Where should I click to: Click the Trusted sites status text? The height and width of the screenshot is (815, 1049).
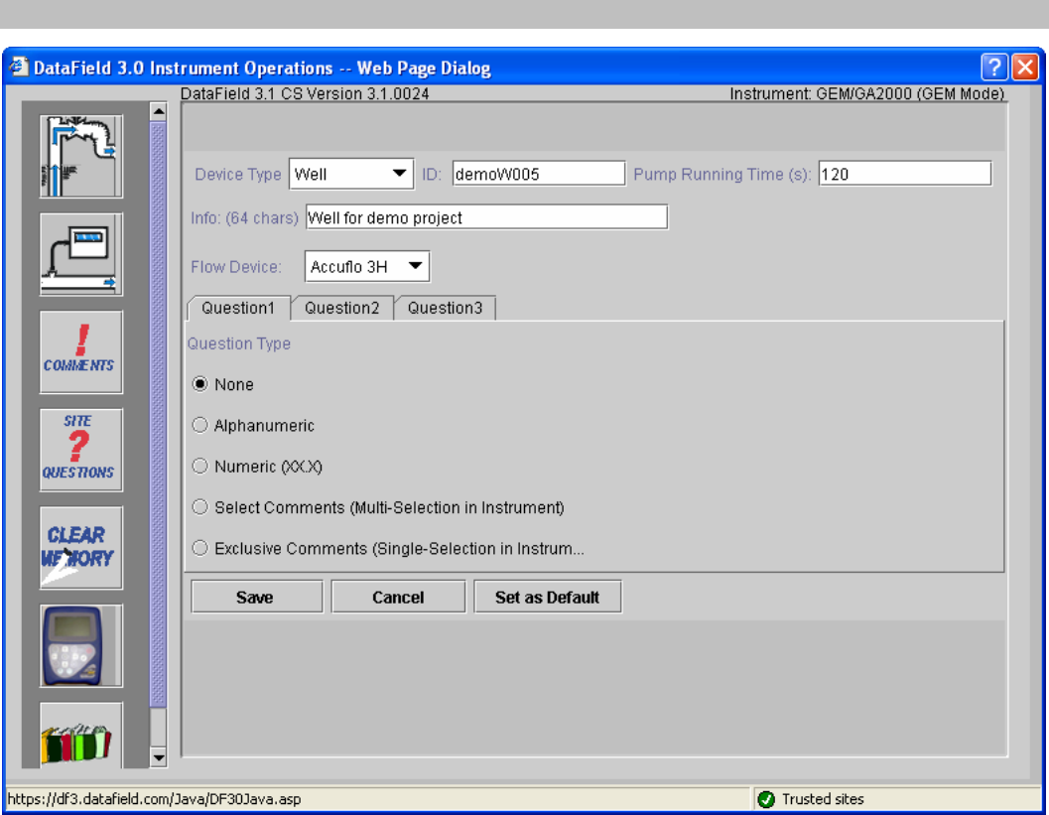point(823,799)
